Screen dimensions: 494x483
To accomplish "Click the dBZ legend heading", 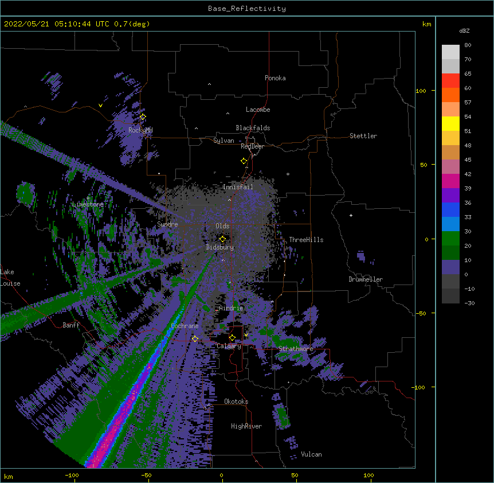I will [464, 31].
